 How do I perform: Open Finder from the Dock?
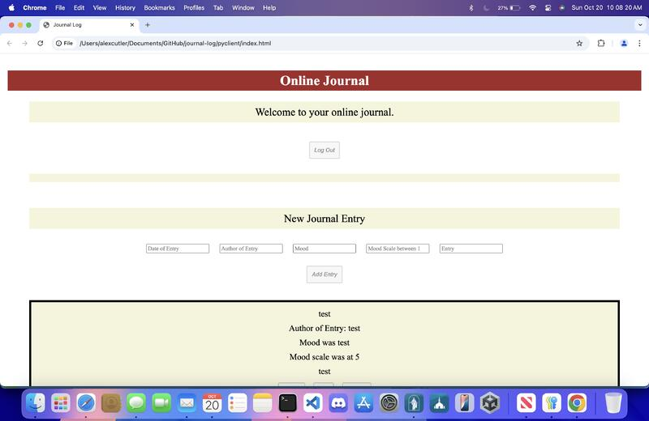pyautogui.click(x=35, y=403)
